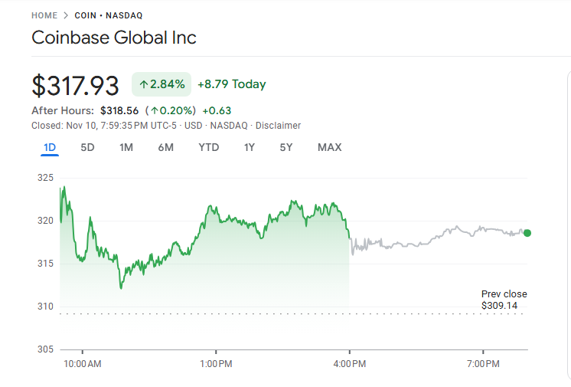
Task: Switch to the 5D chart range
Action: 87,147
